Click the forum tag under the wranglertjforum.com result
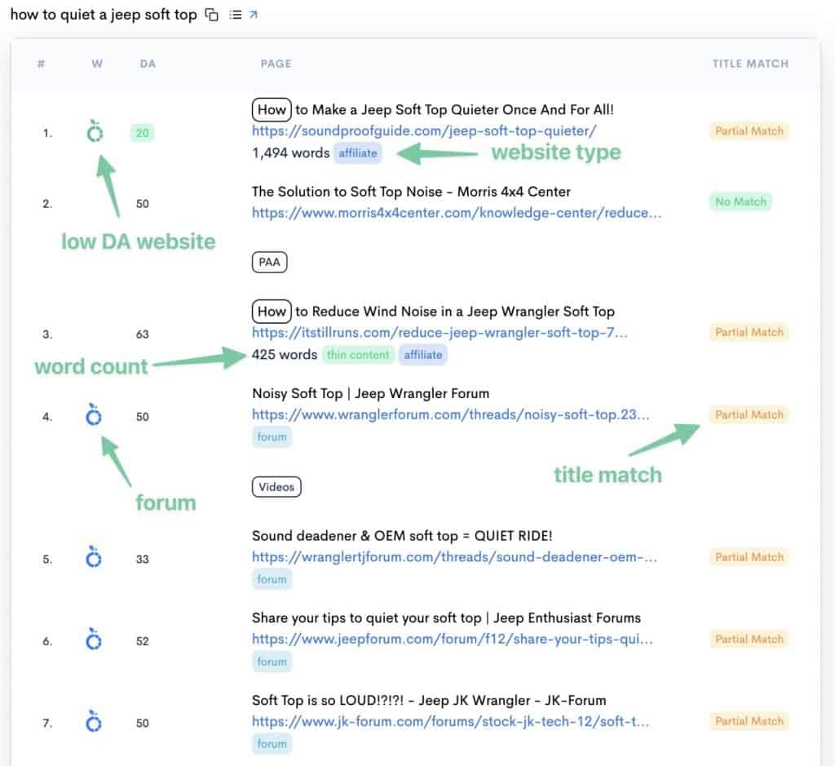 click(272, 579)
